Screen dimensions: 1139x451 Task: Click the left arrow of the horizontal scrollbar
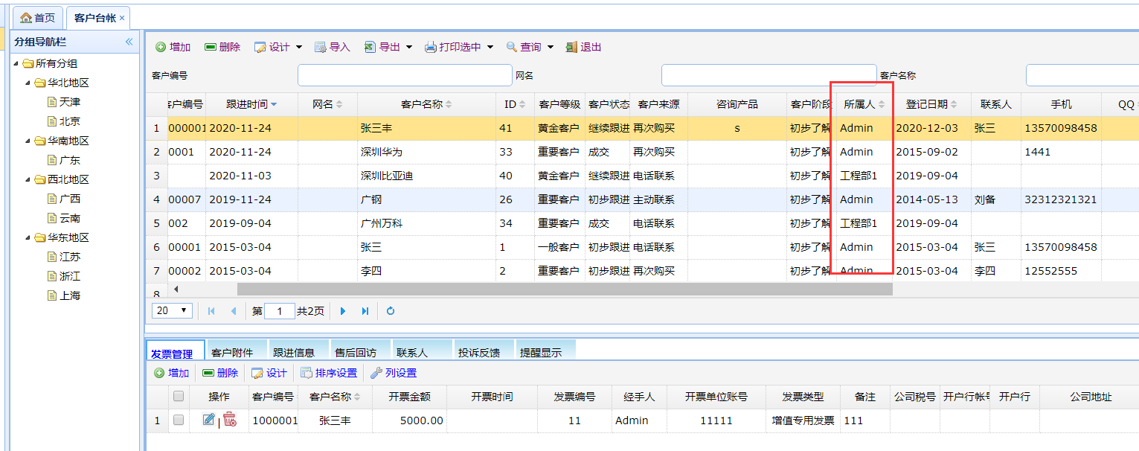pyautogui.click(x=176, y=289)
